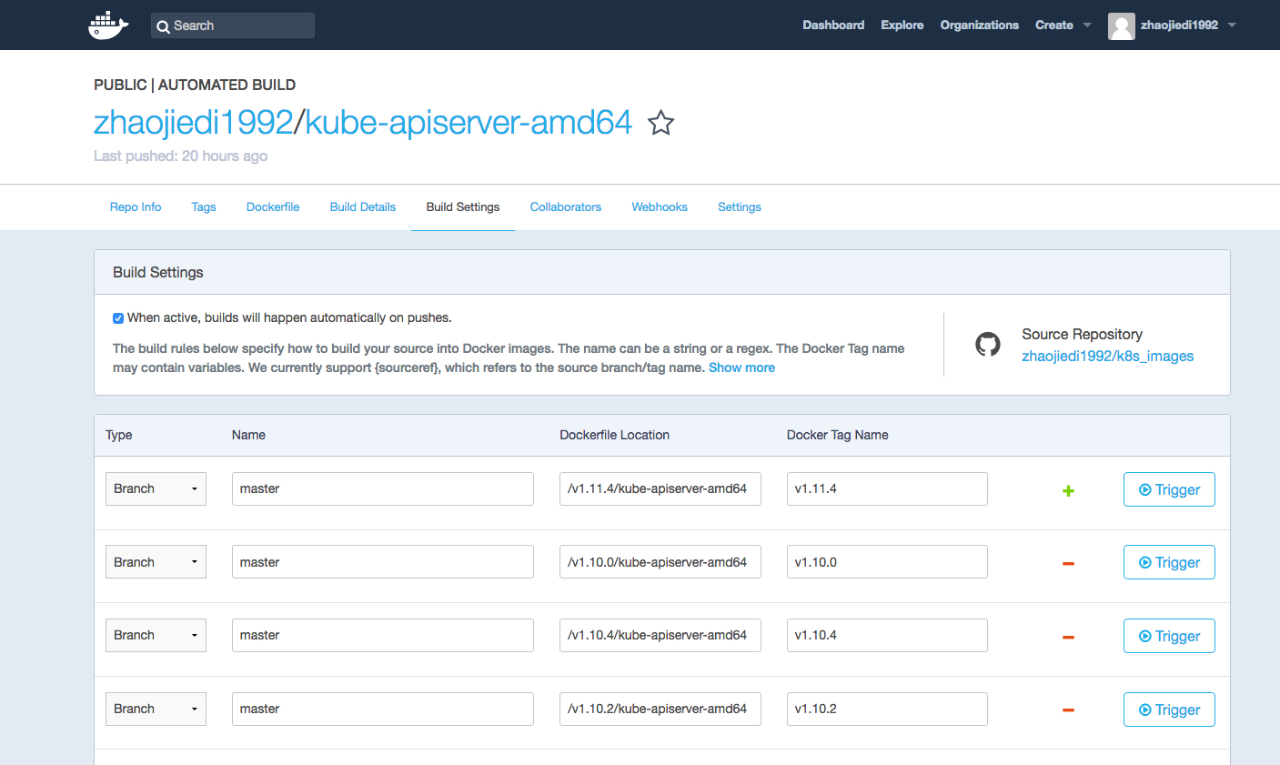This screenshot has width=1280, height=765.
Task: Click the 'Source Repository' heading
Action: tap(1082, 334)
